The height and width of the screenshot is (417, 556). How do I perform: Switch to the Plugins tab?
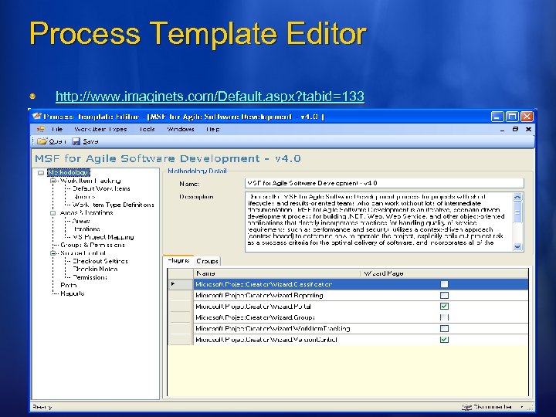point(178,260)
